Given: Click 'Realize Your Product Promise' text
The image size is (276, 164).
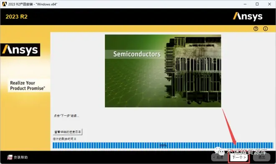Looking at the screenshot, I should pos(28,86).
